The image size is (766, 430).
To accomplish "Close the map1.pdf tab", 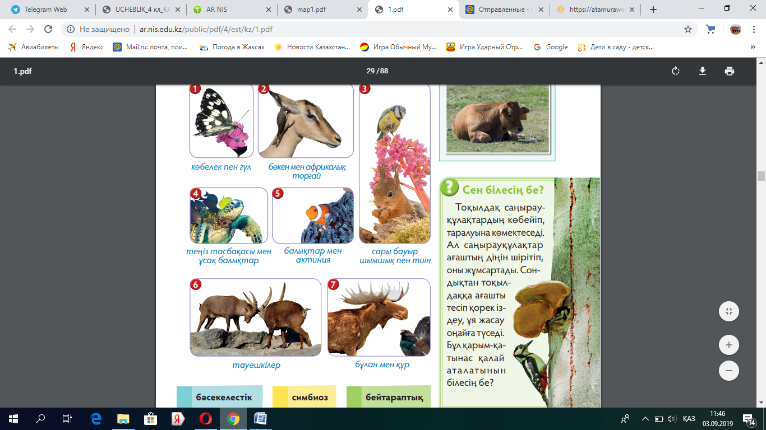I will (x=359, y=10).
